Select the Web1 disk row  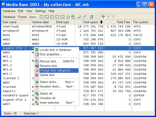78,52
